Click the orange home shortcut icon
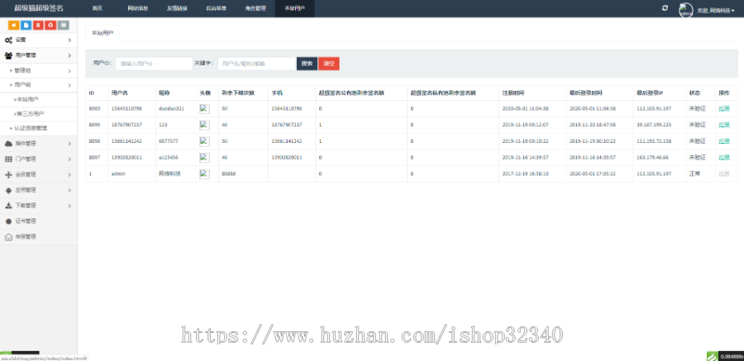Screen dimensions: 744x361 (13, 25)
